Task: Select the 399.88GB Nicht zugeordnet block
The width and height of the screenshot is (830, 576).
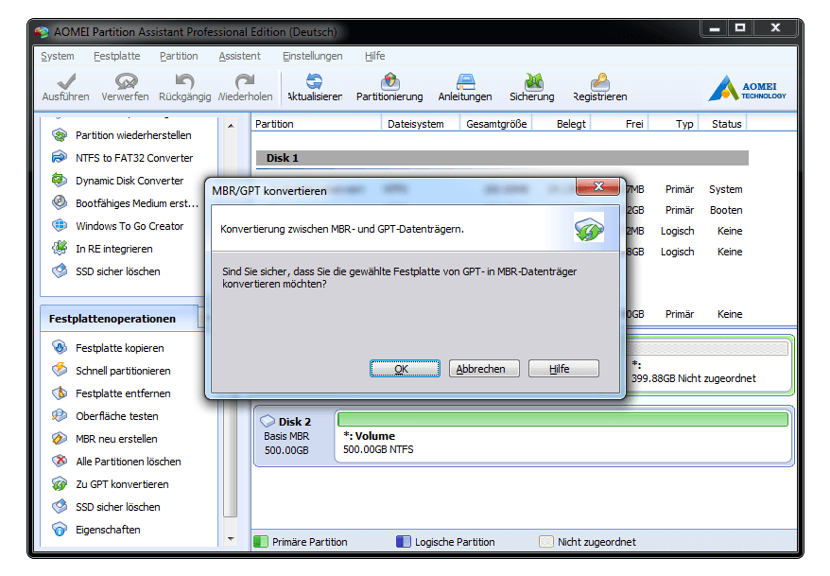Action: 709,365
